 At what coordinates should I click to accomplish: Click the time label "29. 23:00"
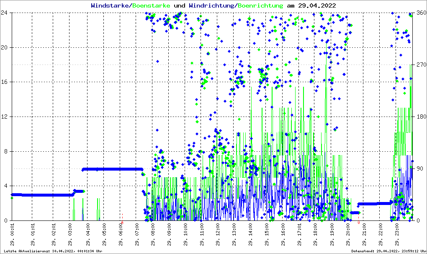click(x=397, y=235)
